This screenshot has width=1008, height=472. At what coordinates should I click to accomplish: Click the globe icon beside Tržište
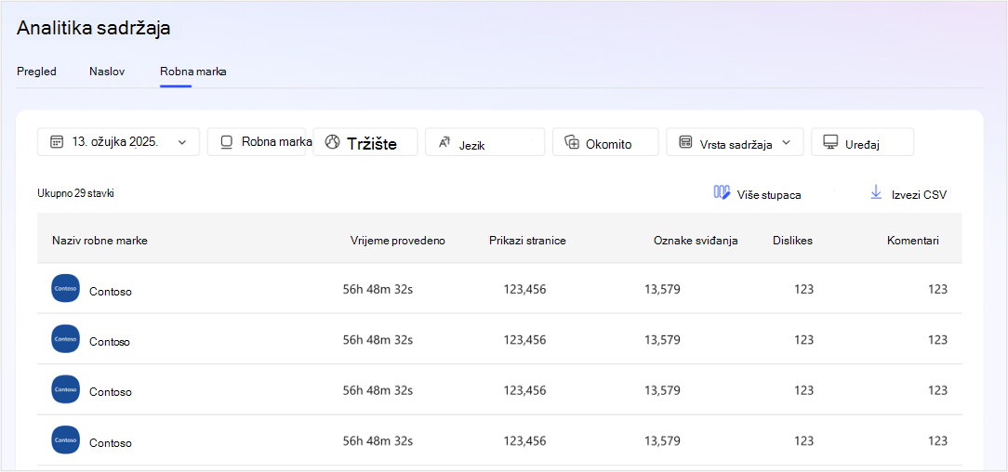332,142
